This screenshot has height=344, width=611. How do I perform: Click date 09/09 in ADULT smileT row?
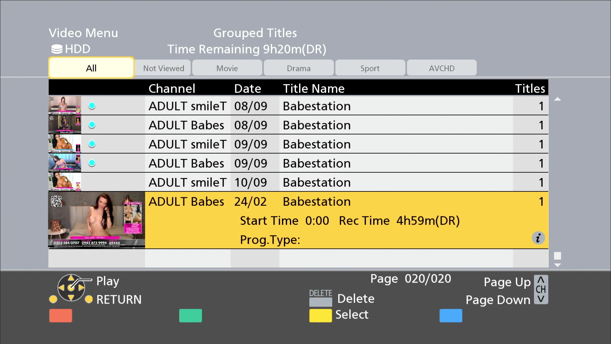(251, 144)
